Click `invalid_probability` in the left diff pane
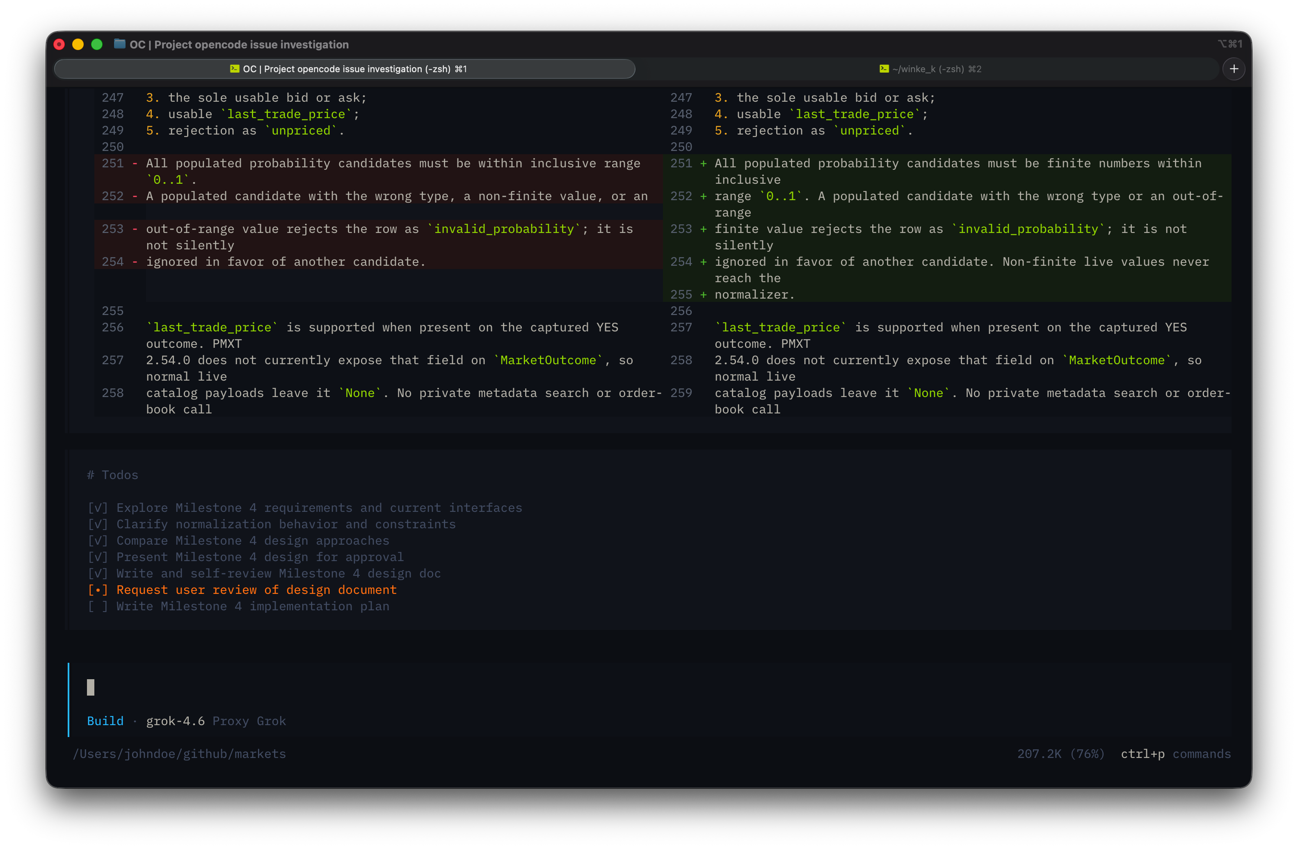1298x849 pixels. point(504,229)
